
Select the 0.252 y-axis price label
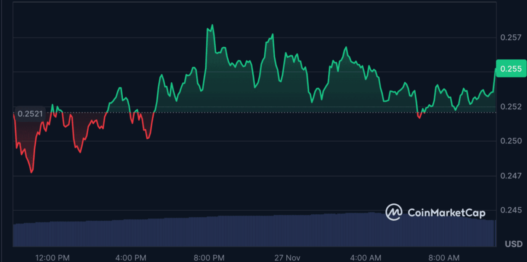(x=511, y=106)
